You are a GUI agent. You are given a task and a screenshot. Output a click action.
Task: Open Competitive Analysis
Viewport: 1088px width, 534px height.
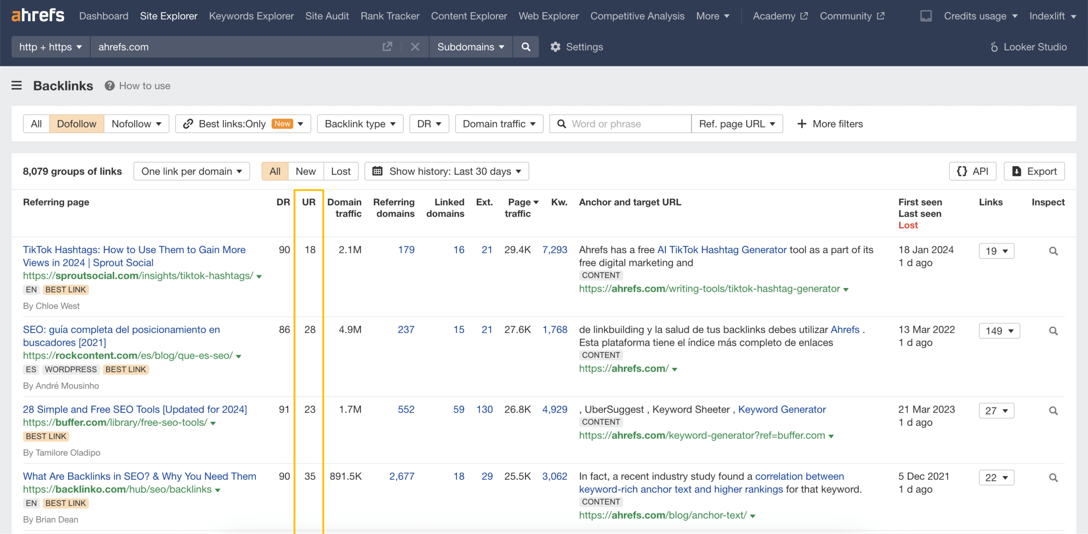pos(637,16)
